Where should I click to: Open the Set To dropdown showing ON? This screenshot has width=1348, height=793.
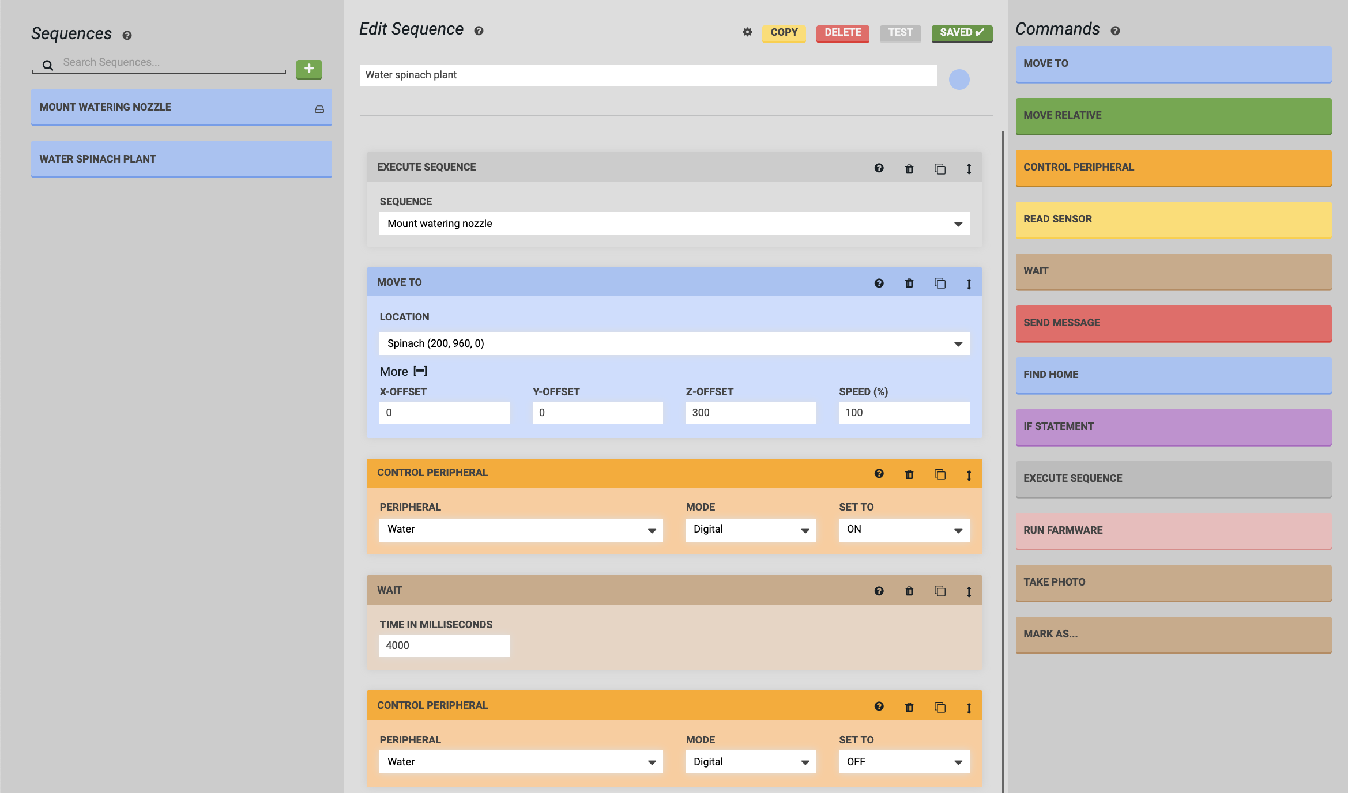coord(903,530)
